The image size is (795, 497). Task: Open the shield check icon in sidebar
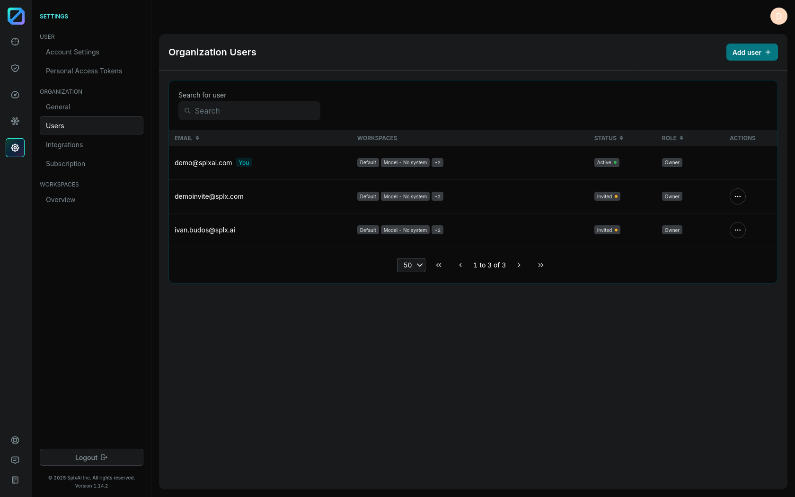tap(15, 68)
